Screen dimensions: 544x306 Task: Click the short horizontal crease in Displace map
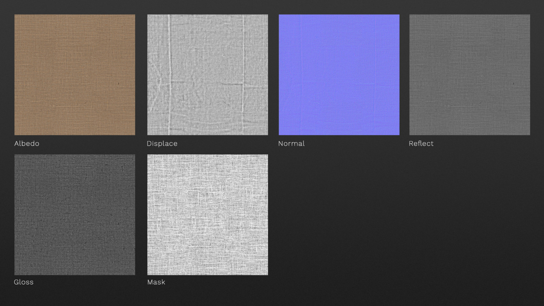click(x=232, y=84)
